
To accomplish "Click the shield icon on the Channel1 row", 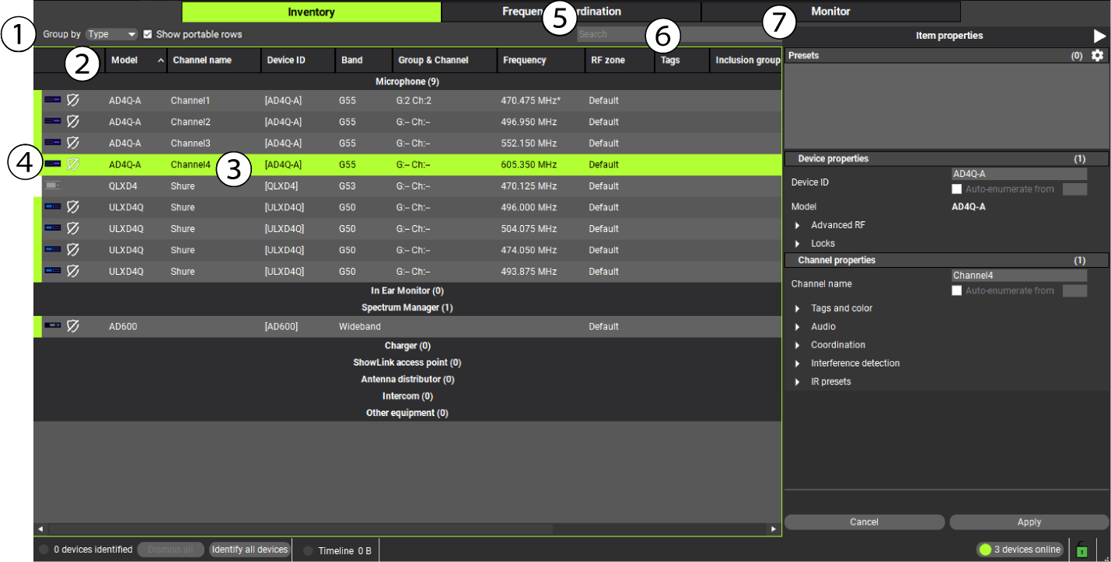I will [x=73, y=100].
